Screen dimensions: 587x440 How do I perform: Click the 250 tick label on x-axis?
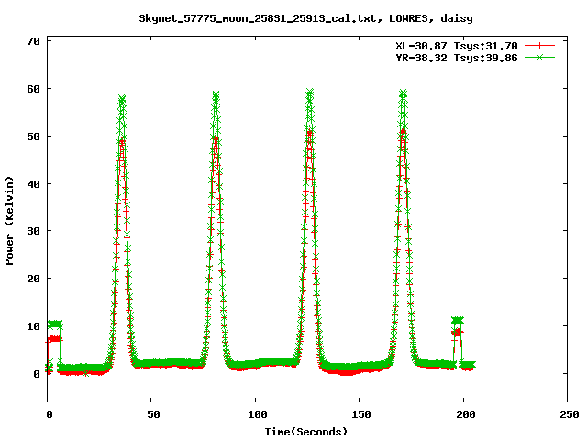(x=568, y=414)
